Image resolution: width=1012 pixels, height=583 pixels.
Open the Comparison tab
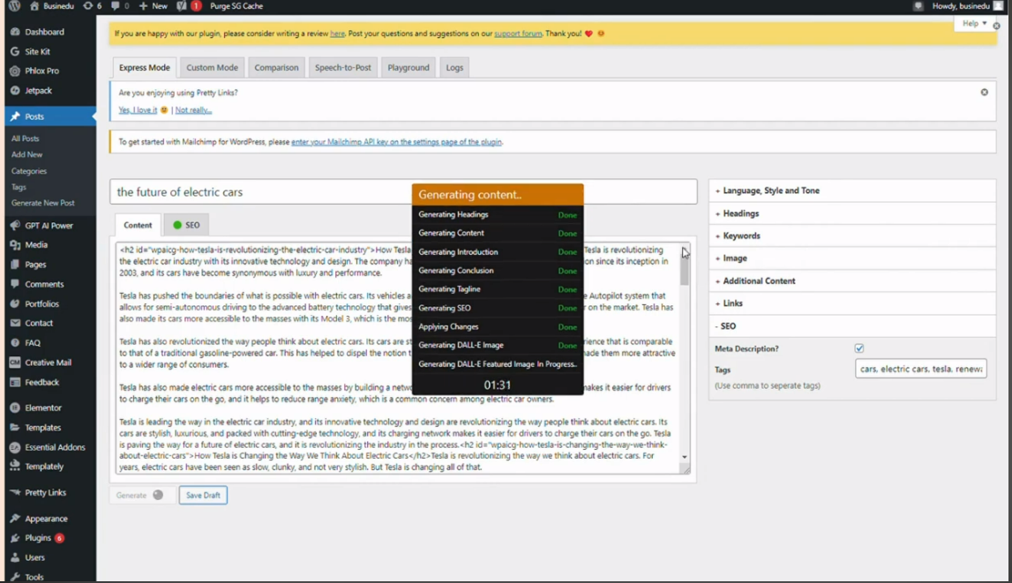tap(276, 68)
